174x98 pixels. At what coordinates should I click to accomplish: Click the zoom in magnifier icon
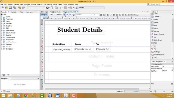pyautogui.click(x=67, y=15)
